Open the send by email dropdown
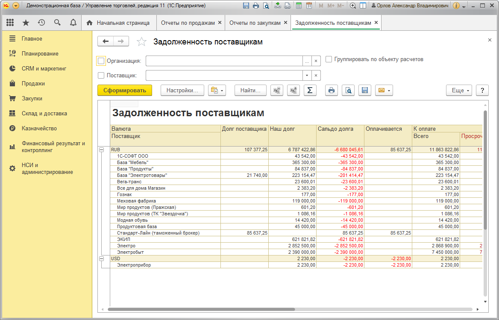 tap(384, 90)
